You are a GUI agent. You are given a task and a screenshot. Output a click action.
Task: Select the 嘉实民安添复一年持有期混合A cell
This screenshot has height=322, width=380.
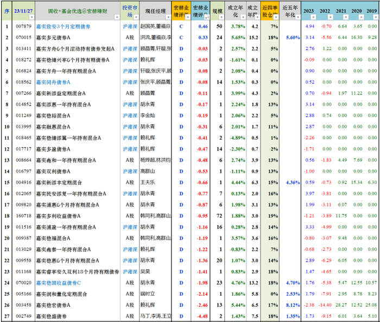pyautogui.click(x=78, y=194)
